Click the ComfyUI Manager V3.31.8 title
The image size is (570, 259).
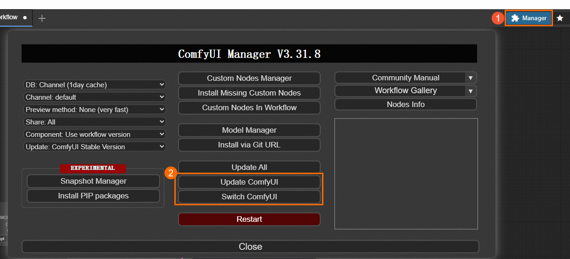249,54
